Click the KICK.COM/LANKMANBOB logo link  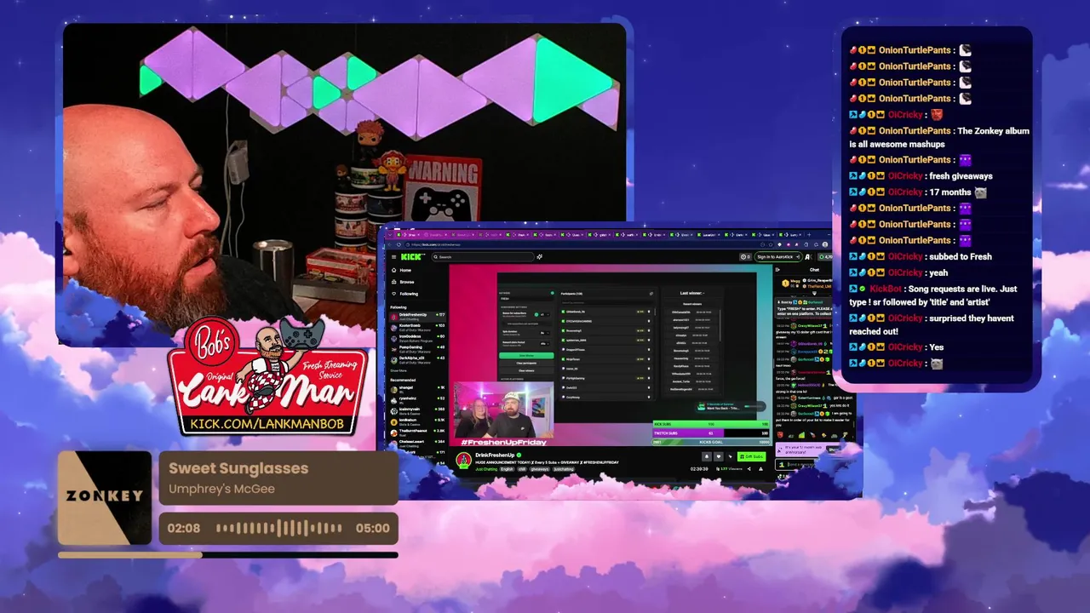coord(267,423)
